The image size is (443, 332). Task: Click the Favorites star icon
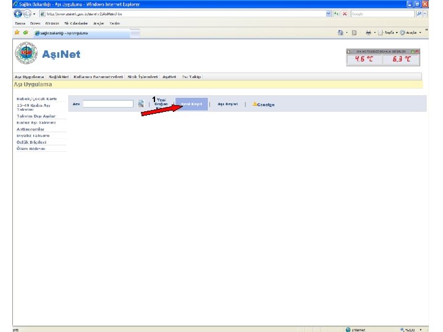pyautogui.click(x=17, y=33)
